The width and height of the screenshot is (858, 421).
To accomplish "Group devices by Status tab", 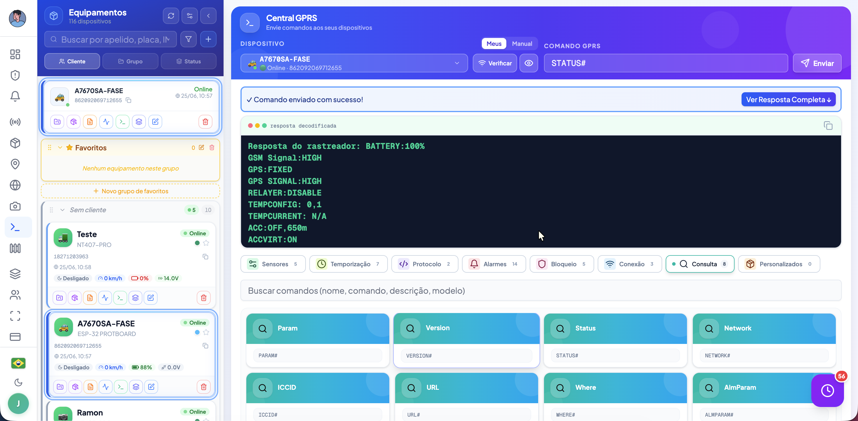I will 189,61.
